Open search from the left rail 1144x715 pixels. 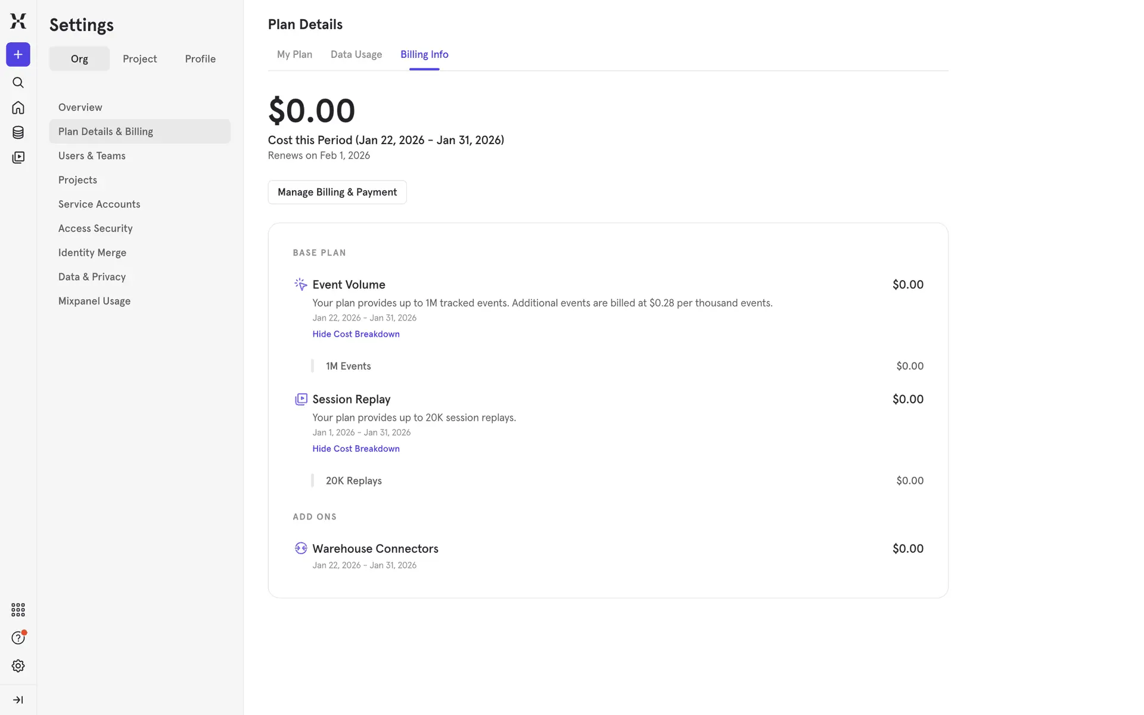[18, 83]
